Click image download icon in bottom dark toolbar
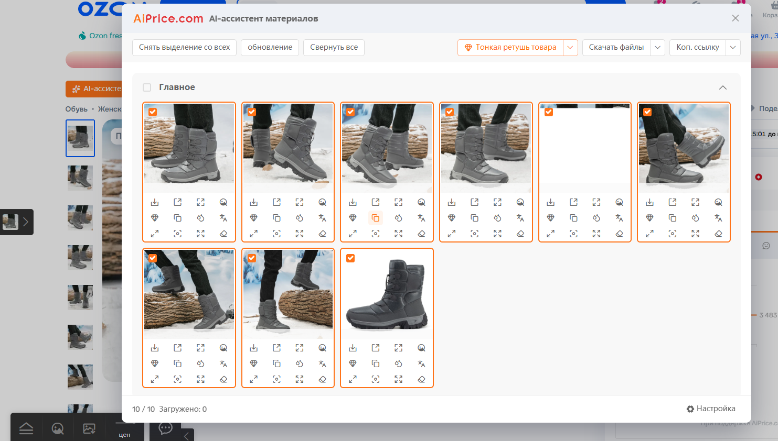This screenshot has height=441, width=778. [x=89, y=429]
